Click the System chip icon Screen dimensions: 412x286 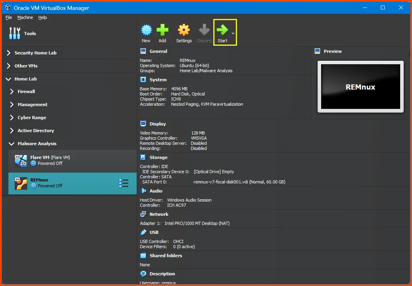[143, 80]
